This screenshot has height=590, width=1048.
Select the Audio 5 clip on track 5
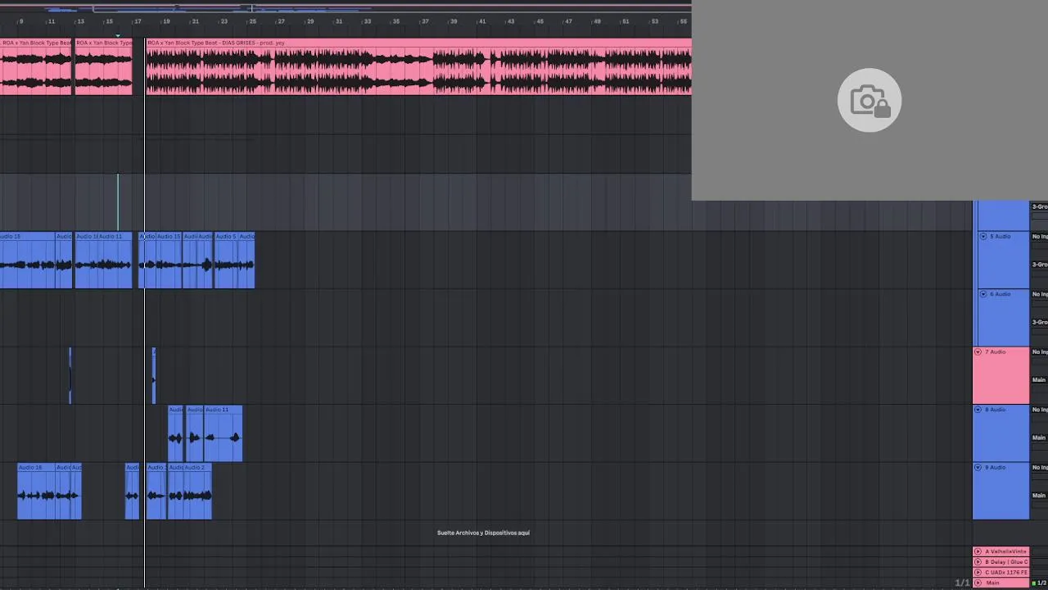(226, 260)
